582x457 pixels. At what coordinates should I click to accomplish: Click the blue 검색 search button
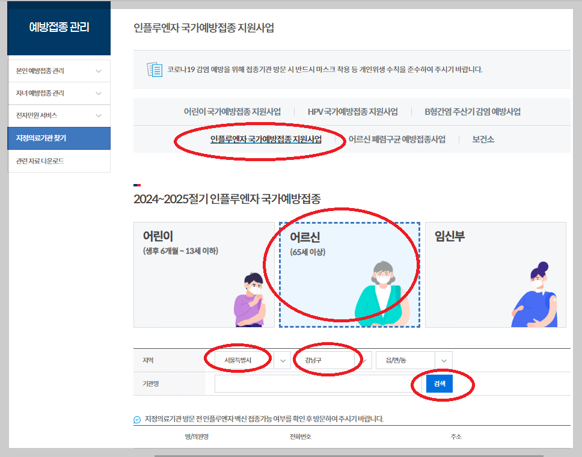439,383
